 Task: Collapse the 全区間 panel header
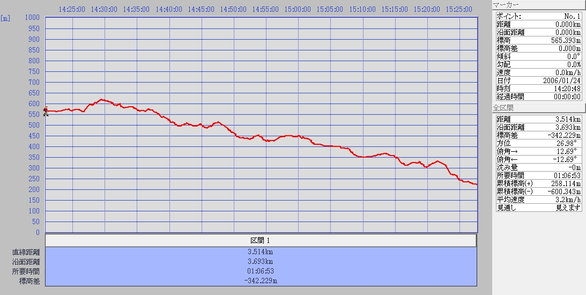(x=539, y=108)
